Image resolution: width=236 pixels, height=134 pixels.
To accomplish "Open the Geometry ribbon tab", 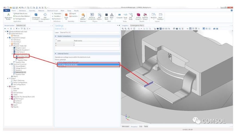I will 32,11.
